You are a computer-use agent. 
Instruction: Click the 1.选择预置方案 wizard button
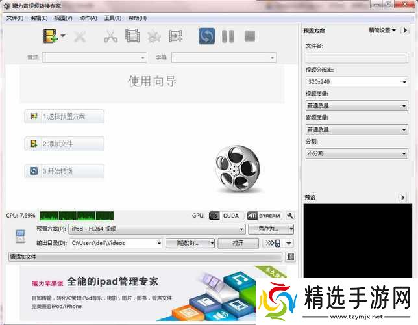pyautogui.click(x=64, y=116)
